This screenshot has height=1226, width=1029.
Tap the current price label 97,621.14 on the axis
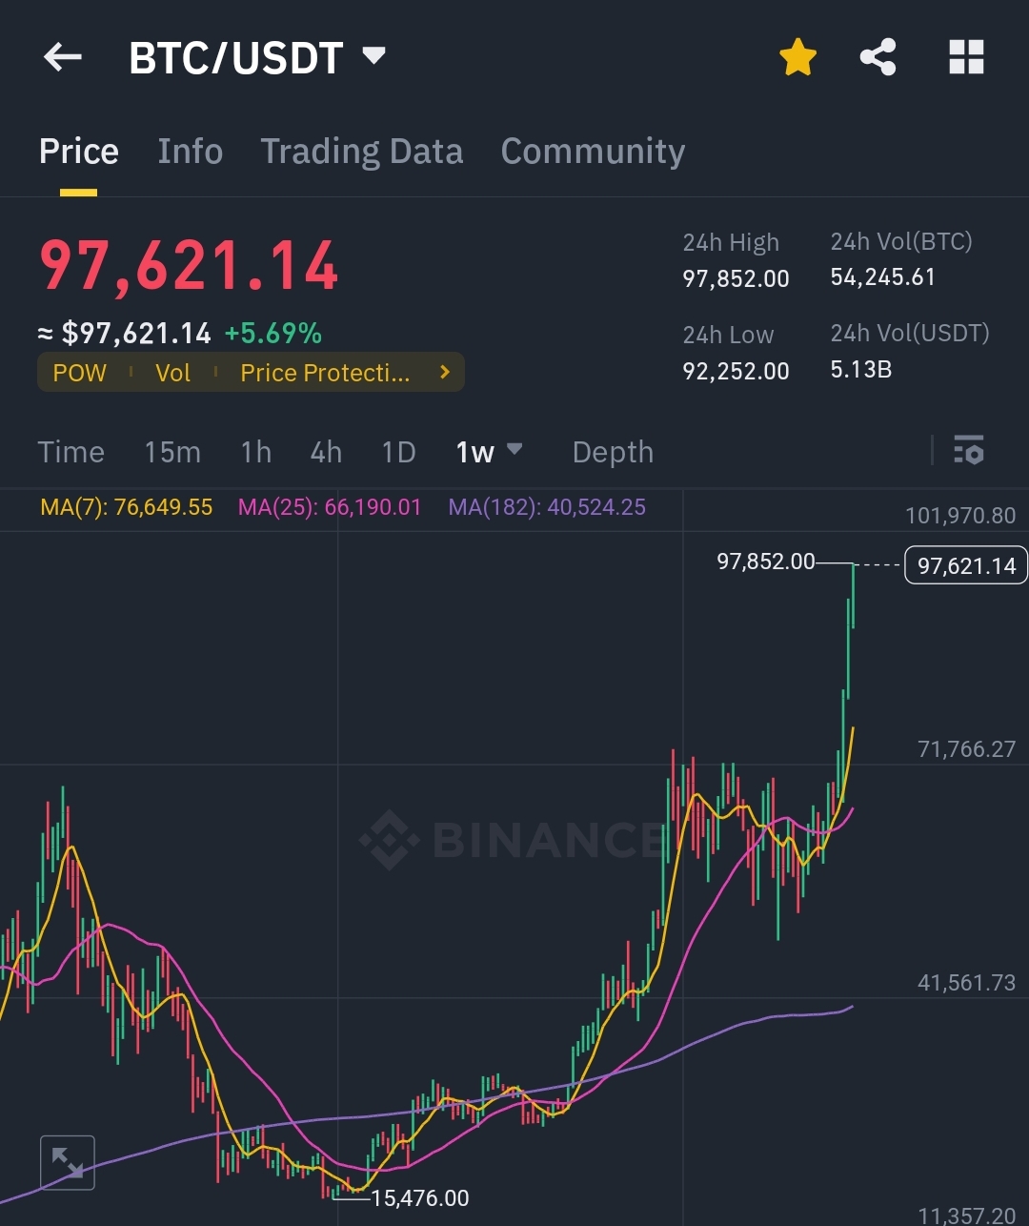pyautogui.click(x=966, y=565)
